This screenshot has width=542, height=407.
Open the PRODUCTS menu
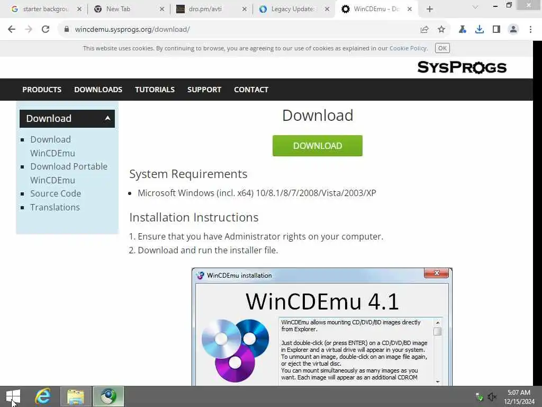point(42,90)
